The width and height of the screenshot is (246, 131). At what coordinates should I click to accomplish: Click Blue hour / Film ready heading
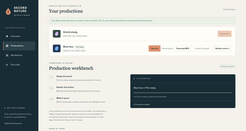(x=145, y=88)
